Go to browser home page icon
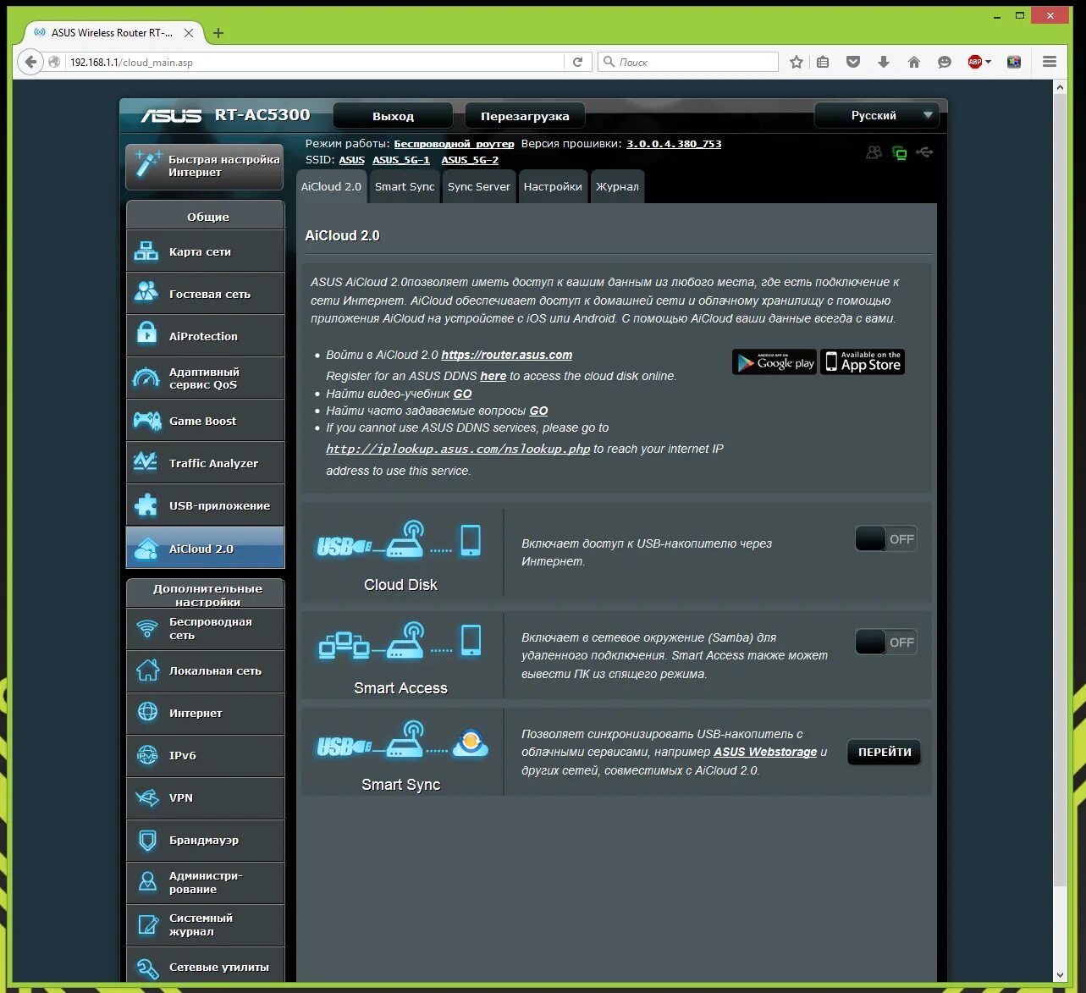 (x=914, y=62)
